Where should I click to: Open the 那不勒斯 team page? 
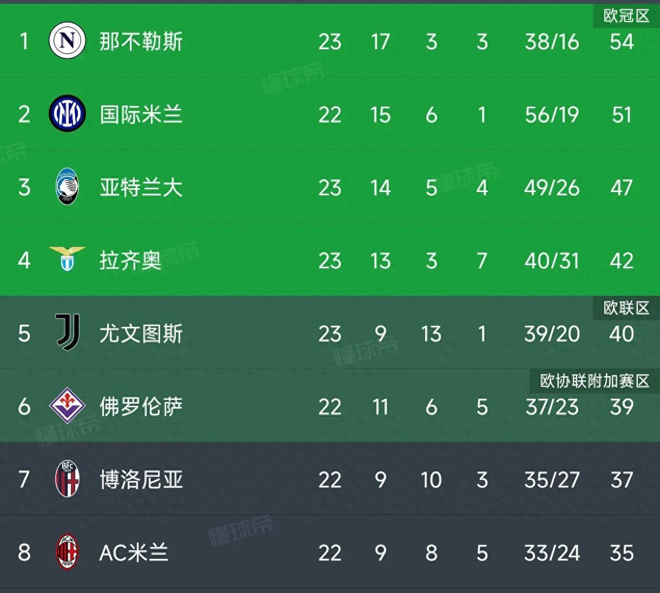141,42
